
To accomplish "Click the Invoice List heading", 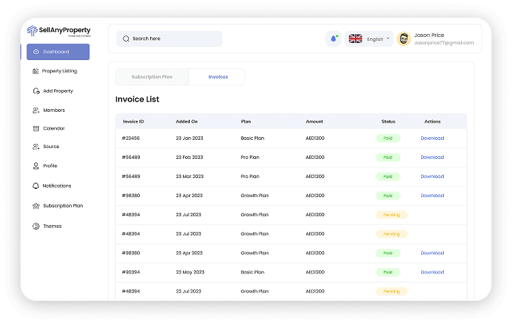I will click(137, 99).
